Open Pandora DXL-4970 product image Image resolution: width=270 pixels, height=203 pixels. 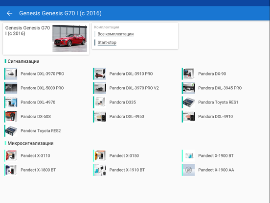point(11,102)
